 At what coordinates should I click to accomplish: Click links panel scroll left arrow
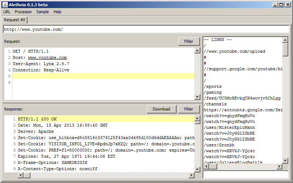click(206, 167)
